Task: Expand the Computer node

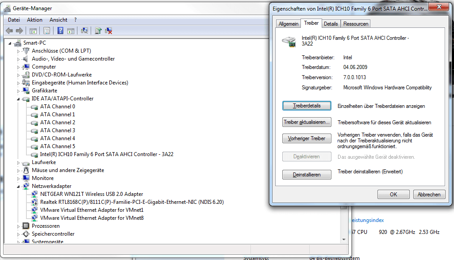Action: [x=18, y=67]
